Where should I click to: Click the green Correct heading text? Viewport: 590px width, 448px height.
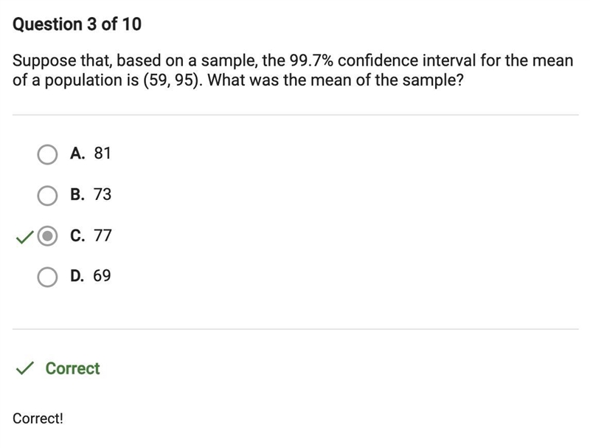pyautogui.click(x=72, y=368)
